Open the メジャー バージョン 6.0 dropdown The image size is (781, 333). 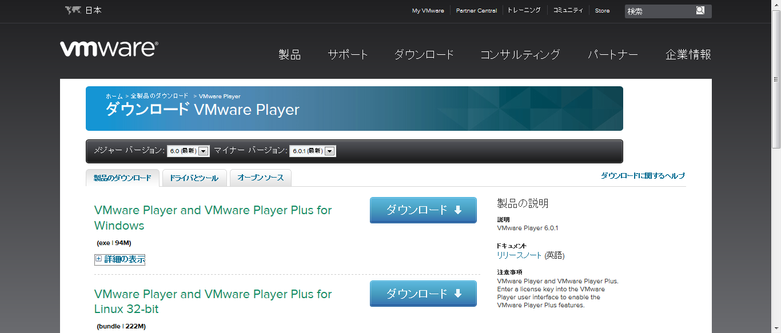(188, 151)
